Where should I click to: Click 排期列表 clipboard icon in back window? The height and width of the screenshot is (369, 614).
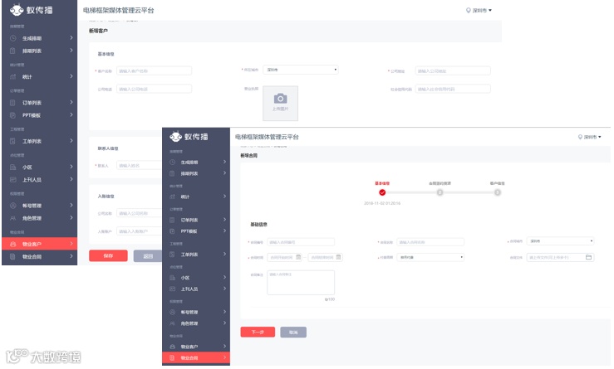tap(13, 51)
